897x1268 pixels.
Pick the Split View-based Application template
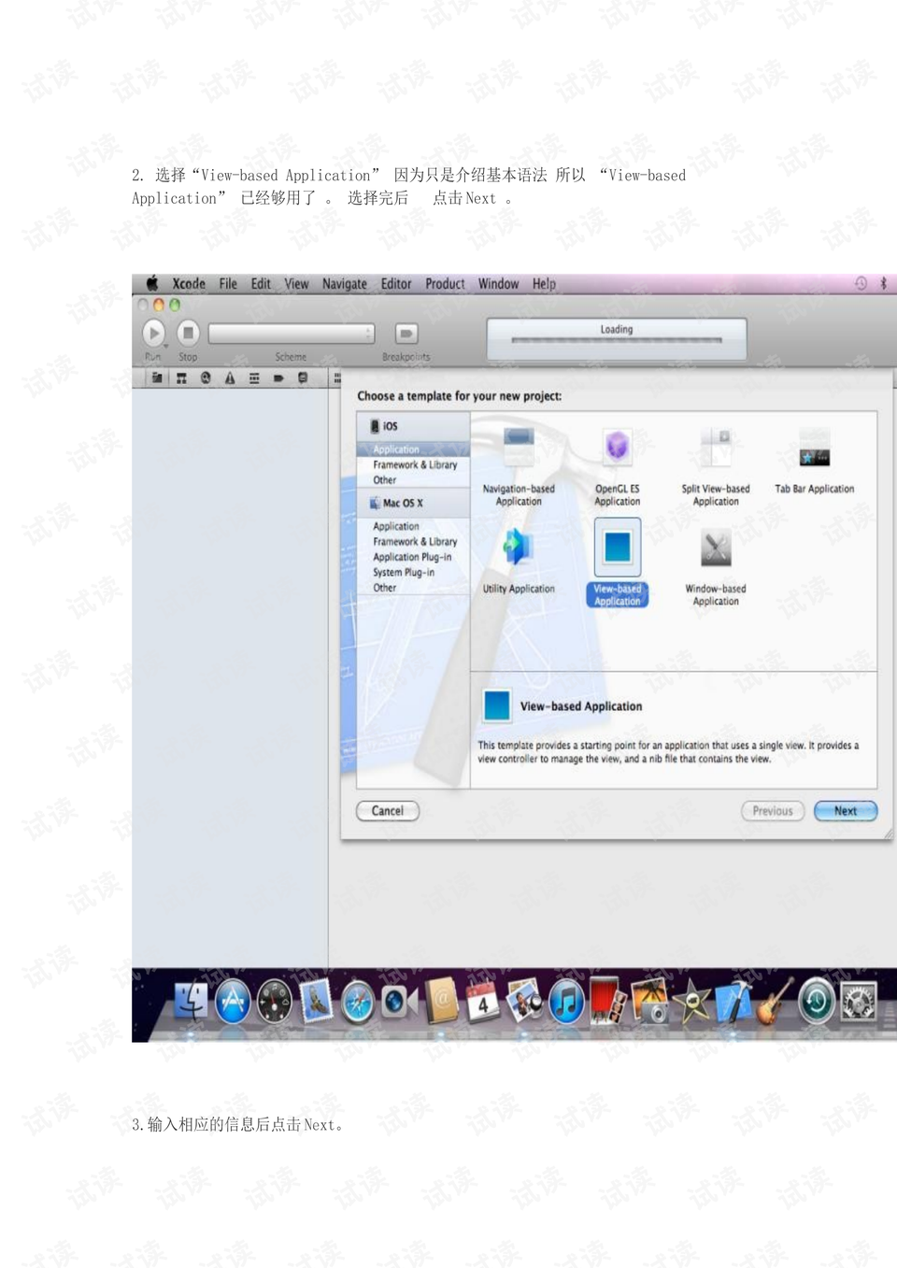(x=716, y=448)
